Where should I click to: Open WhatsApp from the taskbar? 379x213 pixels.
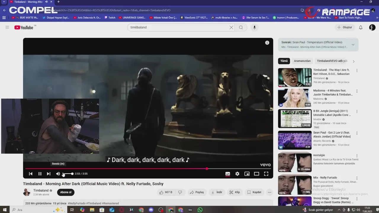(x=200, y=210)
